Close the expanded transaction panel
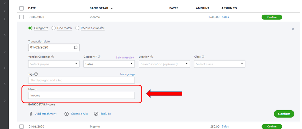The image size is (302, 129). 293,29
